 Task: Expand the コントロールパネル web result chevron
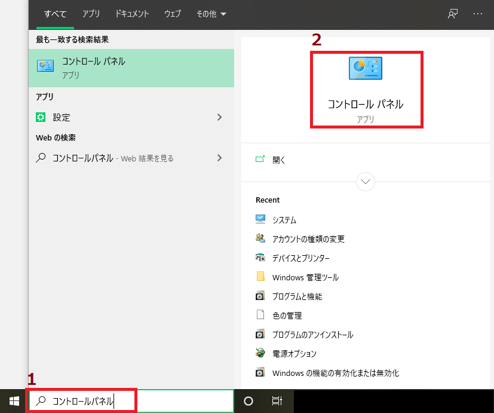pos(220,158)
